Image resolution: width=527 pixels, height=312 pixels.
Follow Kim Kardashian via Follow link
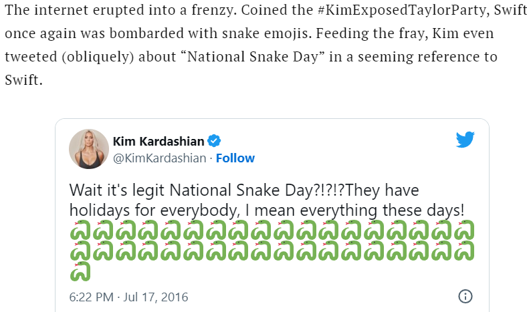click(x=235, y=158)
